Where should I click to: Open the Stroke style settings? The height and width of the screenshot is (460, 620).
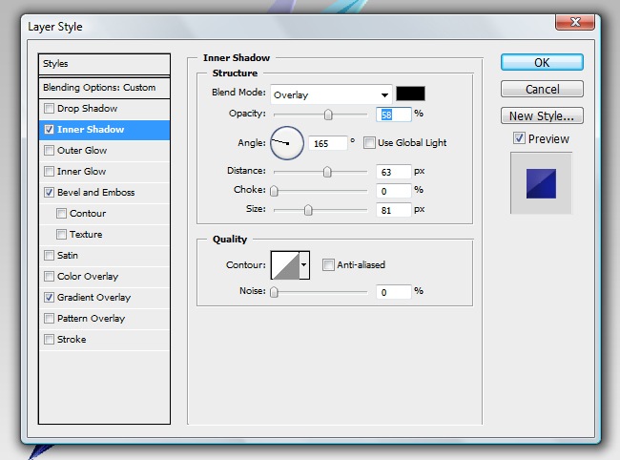[x=72, y=340]
